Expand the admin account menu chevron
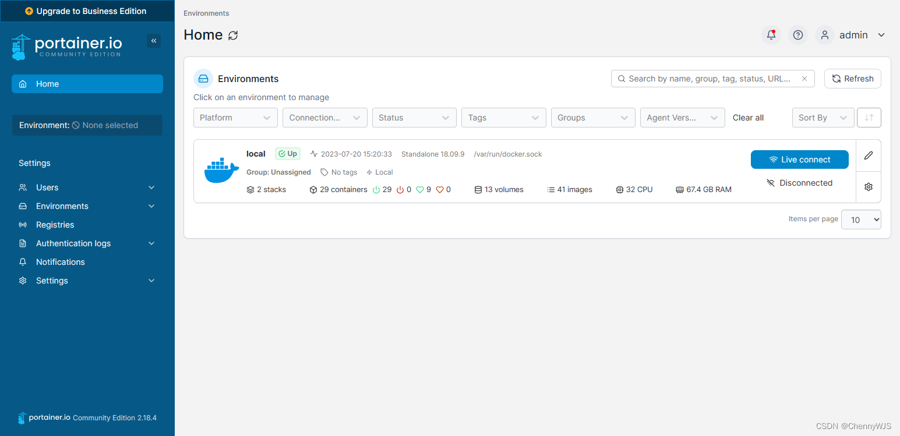 [881, 35]
